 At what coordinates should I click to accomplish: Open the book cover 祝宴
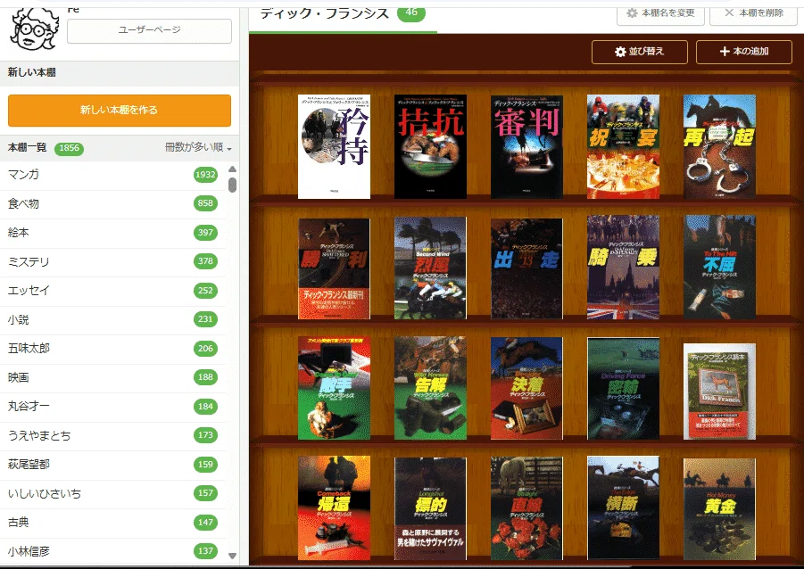point(623,146)
